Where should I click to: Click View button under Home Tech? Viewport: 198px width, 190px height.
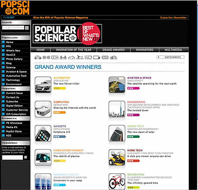[133, 161]
